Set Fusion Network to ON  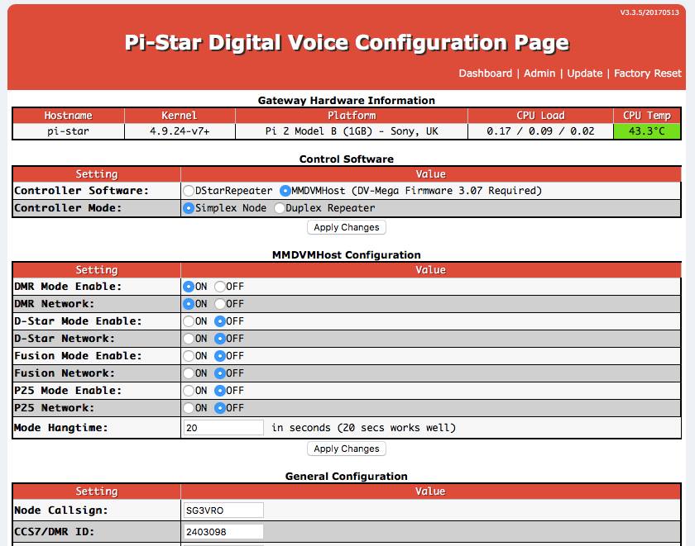(189, 373)
